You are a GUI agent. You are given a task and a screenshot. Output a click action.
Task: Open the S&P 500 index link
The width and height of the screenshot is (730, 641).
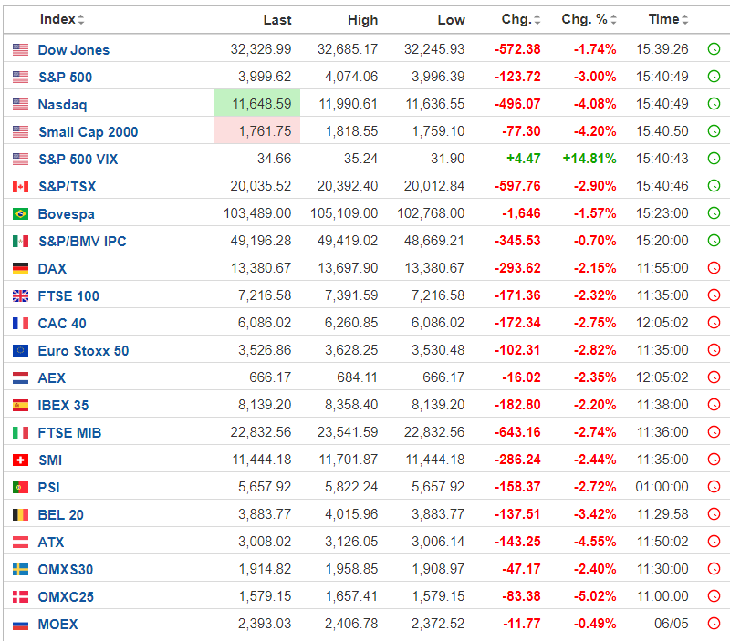(65, 78)
